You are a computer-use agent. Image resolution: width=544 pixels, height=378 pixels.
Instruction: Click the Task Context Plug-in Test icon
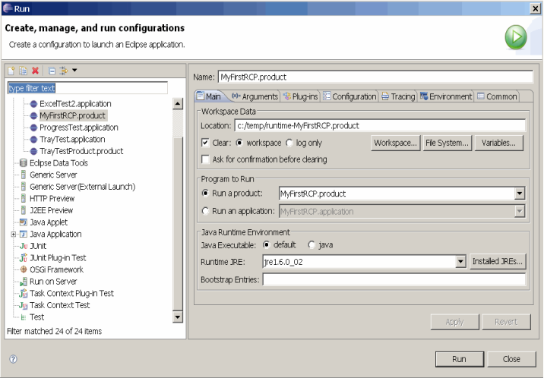pyautogui.click(x=24, y=294)
